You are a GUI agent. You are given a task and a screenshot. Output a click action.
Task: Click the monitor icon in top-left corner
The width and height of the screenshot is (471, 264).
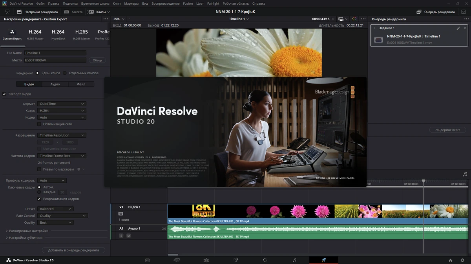click(7, 12)
